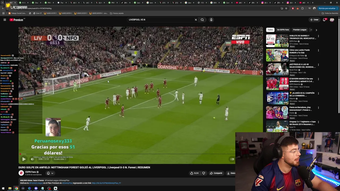The image size is (340, 191).
Task: Like the video showing 9.2 K
Action: point(194,173)
